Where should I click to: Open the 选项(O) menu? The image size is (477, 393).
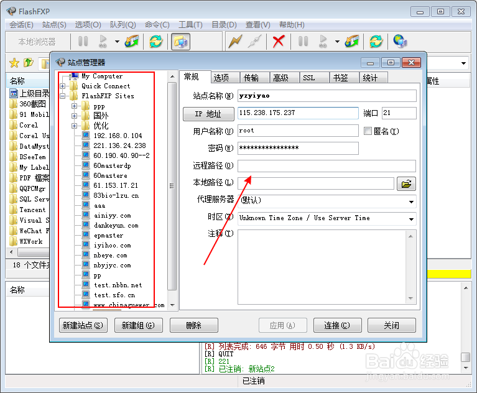pos(88,25)
